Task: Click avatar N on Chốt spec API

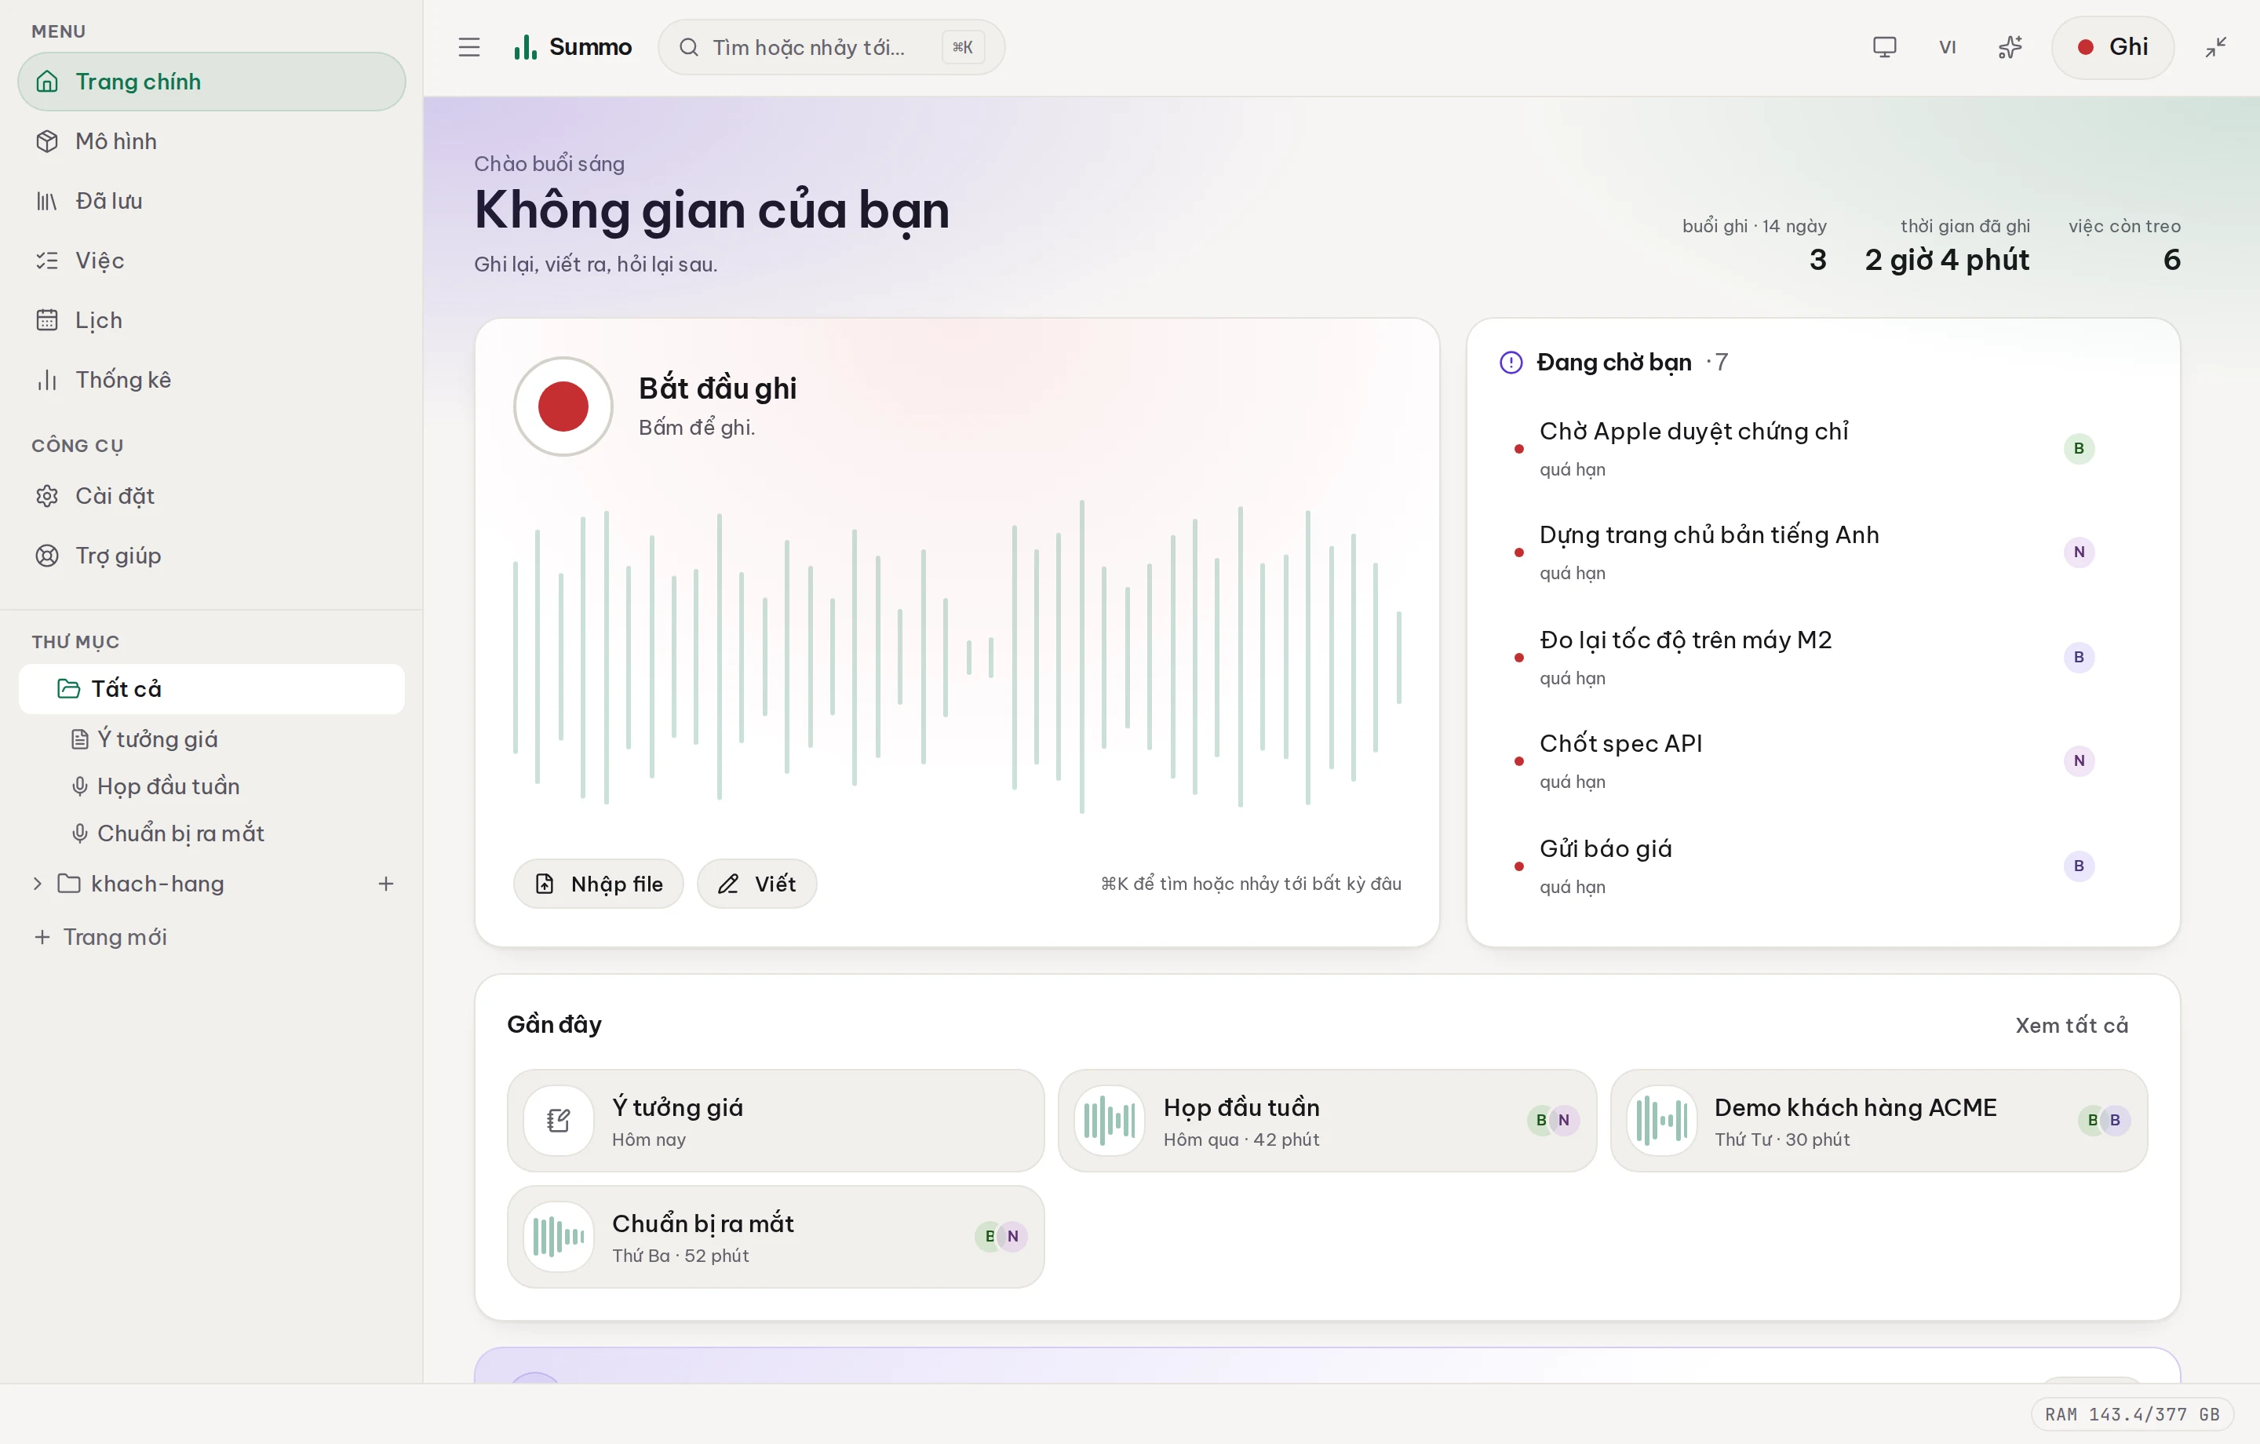Action: [x=2079, y=760]
